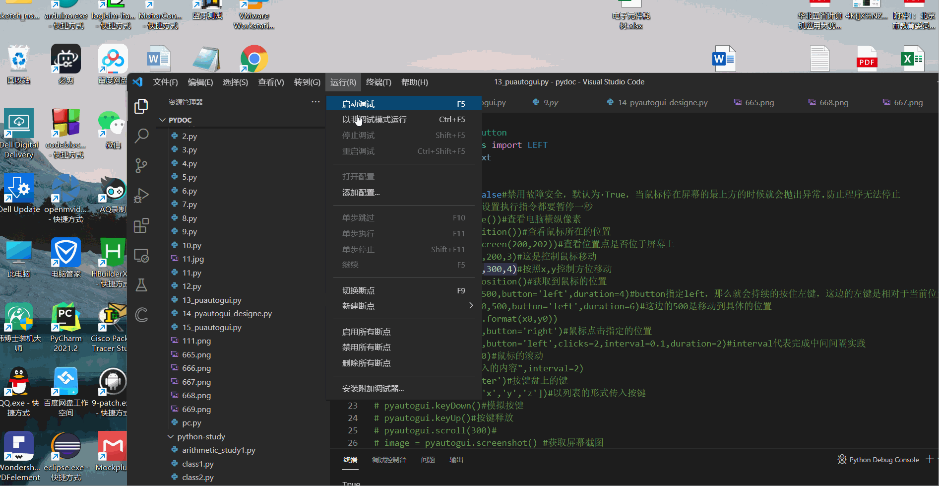This screenshot has width=939, height=486.
Task: Expand the 新建断点 submenu arrow
Action: click(x=471, y=306)
